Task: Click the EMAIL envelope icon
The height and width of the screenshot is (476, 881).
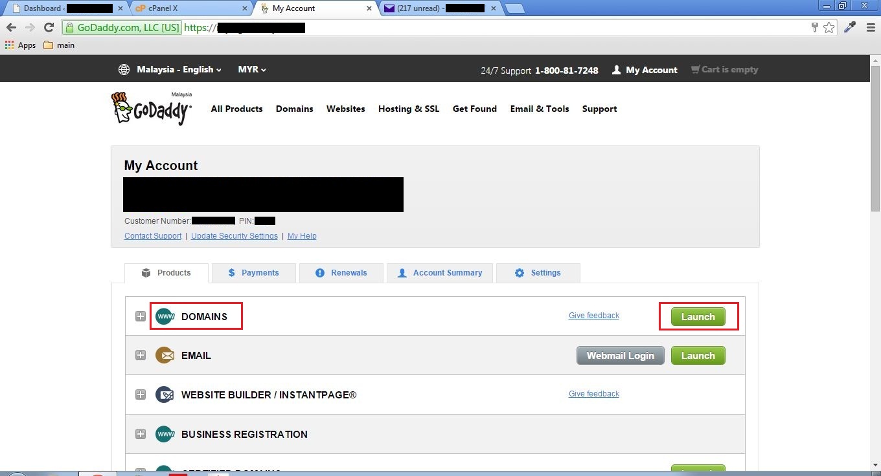Action: [x=165, y=355]
